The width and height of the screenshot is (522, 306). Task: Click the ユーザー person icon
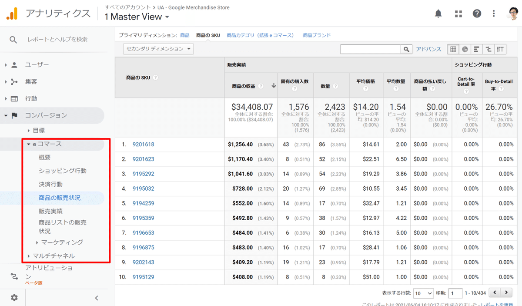[x=14, y=65]
